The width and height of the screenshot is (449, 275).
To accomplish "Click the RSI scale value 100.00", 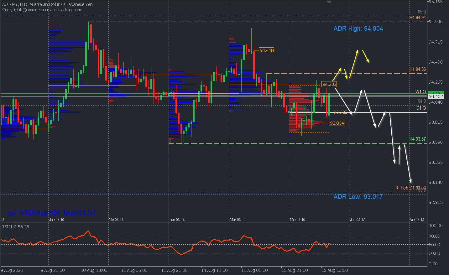I will coord(436,226).
